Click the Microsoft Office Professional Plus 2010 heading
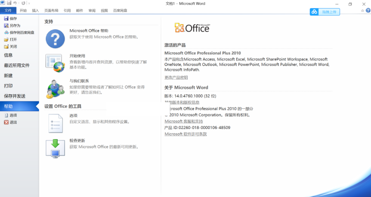The height and width of the screenshot is (197, 371). click(202, 53)
